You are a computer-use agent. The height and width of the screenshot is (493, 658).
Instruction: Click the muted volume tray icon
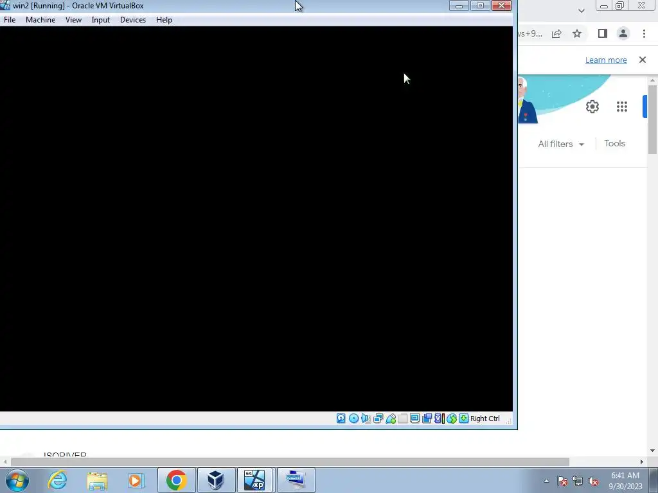pyautogui.click(x=593, y=481)
